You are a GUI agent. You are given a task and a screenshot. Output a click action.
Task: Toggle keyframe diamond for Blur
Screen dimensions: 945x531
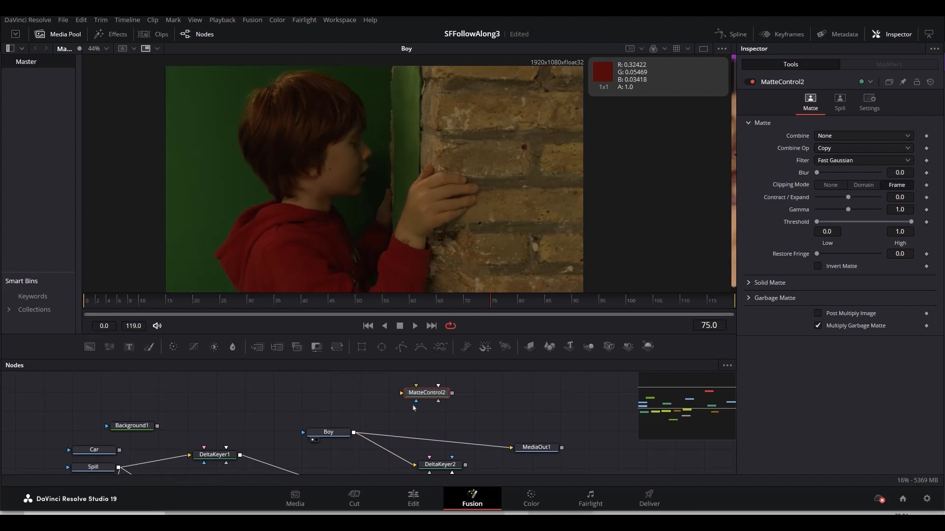(x=926, y=173)
